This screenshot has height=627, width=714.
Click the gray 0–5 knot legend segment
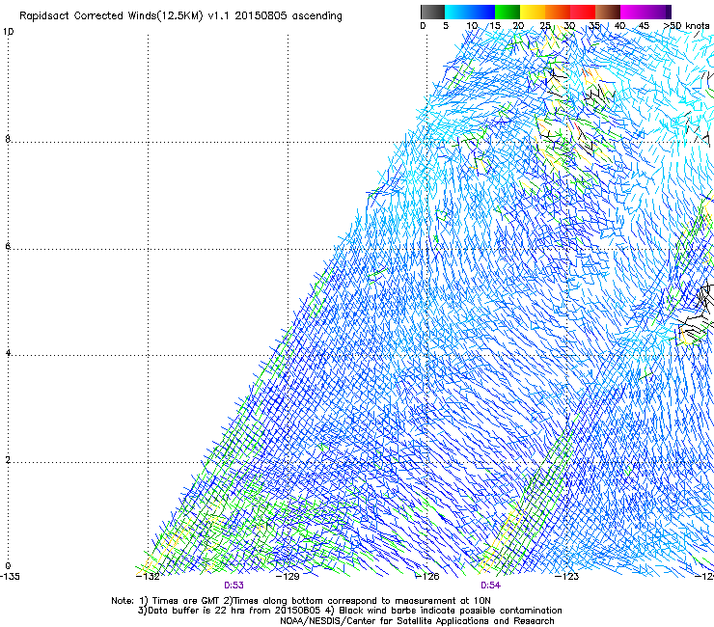pos(432,12)
